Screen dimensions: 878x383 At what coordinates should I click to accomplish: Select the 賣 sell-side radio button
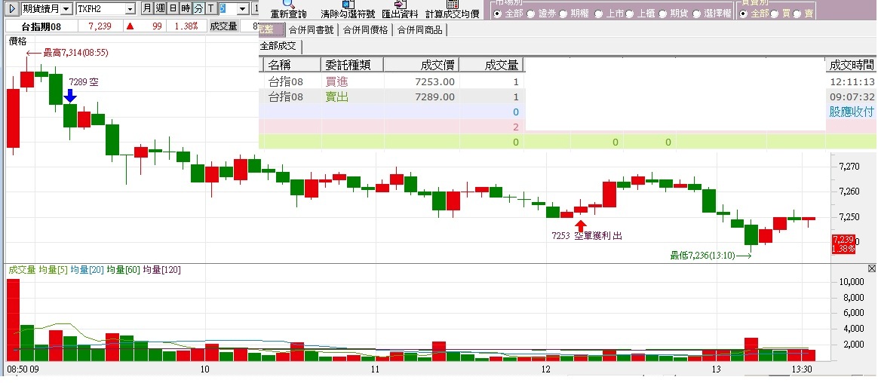(797, 14)
